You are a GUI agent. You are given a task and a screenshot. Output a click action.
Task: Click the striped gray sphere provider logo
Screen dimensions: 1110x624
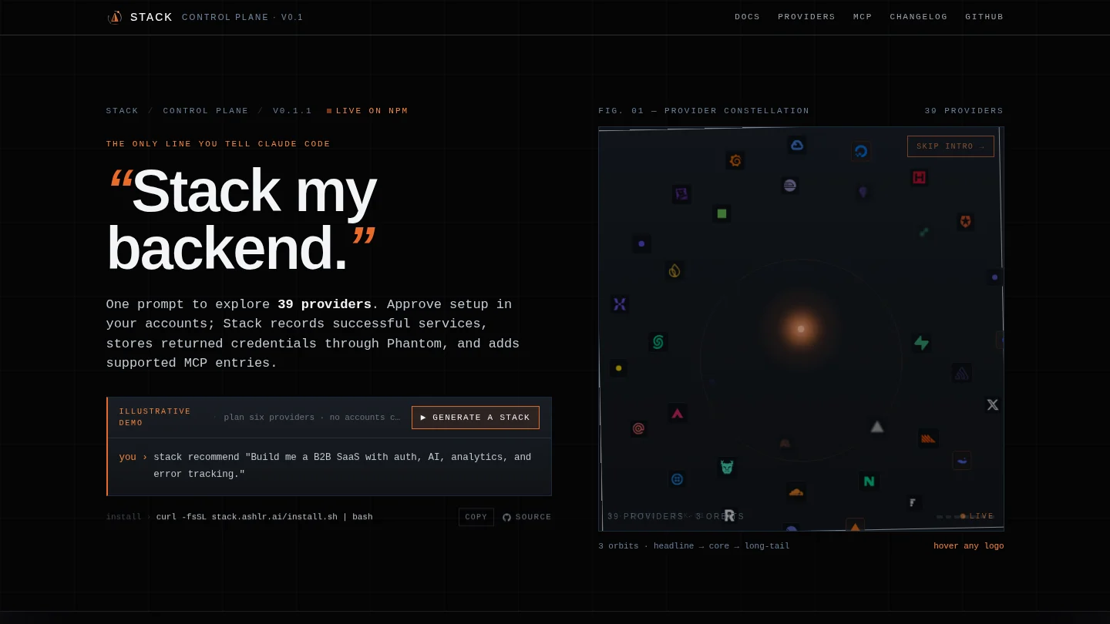(x=789, y=186)
